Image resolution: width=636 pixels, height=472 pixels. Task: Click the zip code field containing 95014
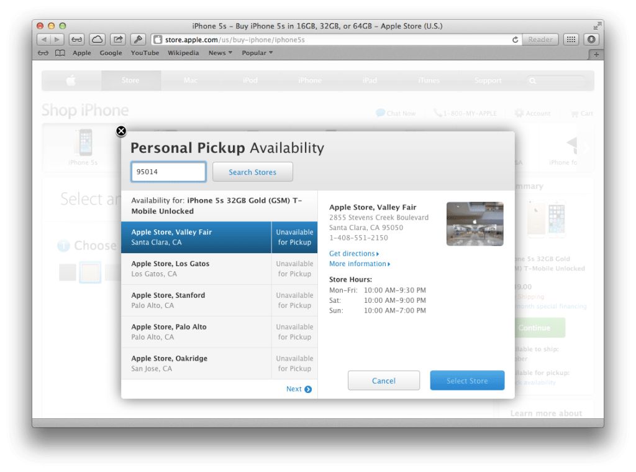(168, 172)
